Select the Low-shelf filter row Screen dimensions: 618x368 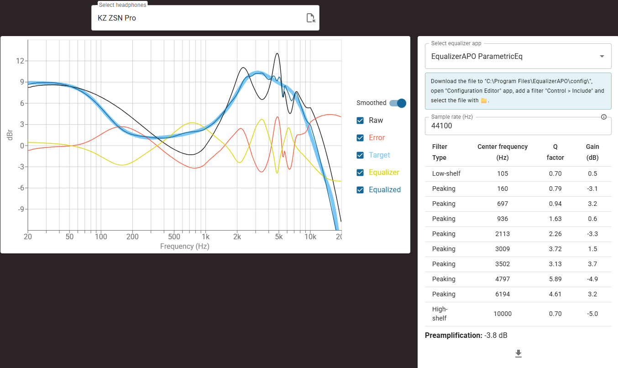coord(518,173)
